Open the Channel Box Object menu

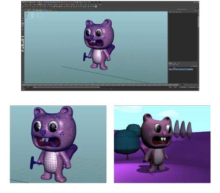pos(177,12)
